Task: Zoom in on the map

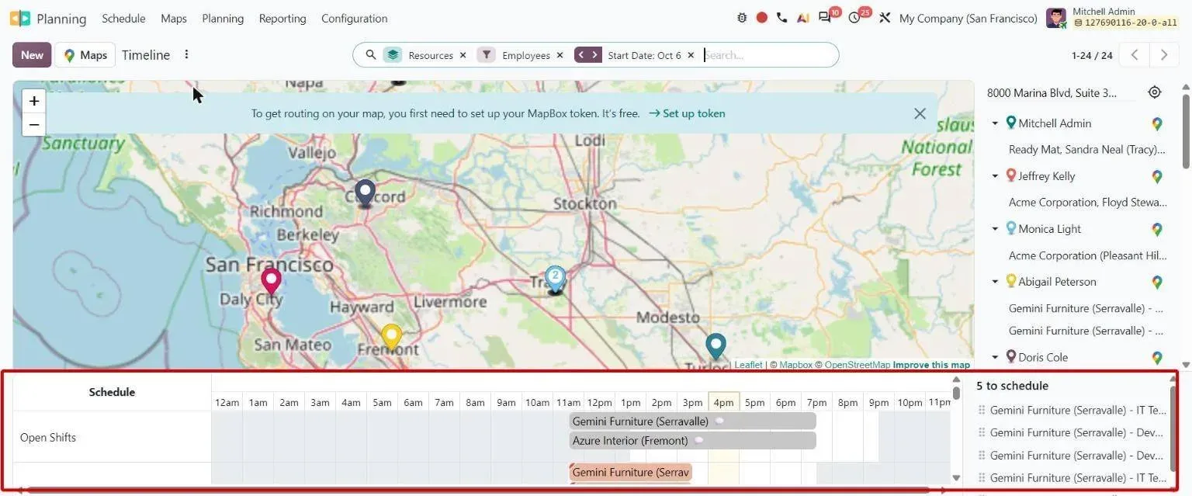Action: pos(34,102)
